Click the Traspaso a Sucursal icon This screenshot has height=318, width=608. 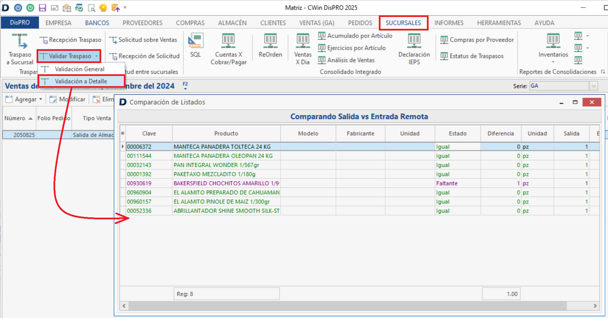pos(20,49)
